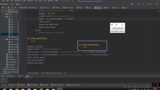Viewport: 160px width, 90px height.
Task: Select youtub.py in the project tree
Action: tap(10, 64)
